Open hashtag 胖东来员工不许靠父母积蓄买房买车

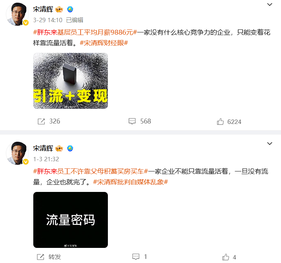(91, 171)
